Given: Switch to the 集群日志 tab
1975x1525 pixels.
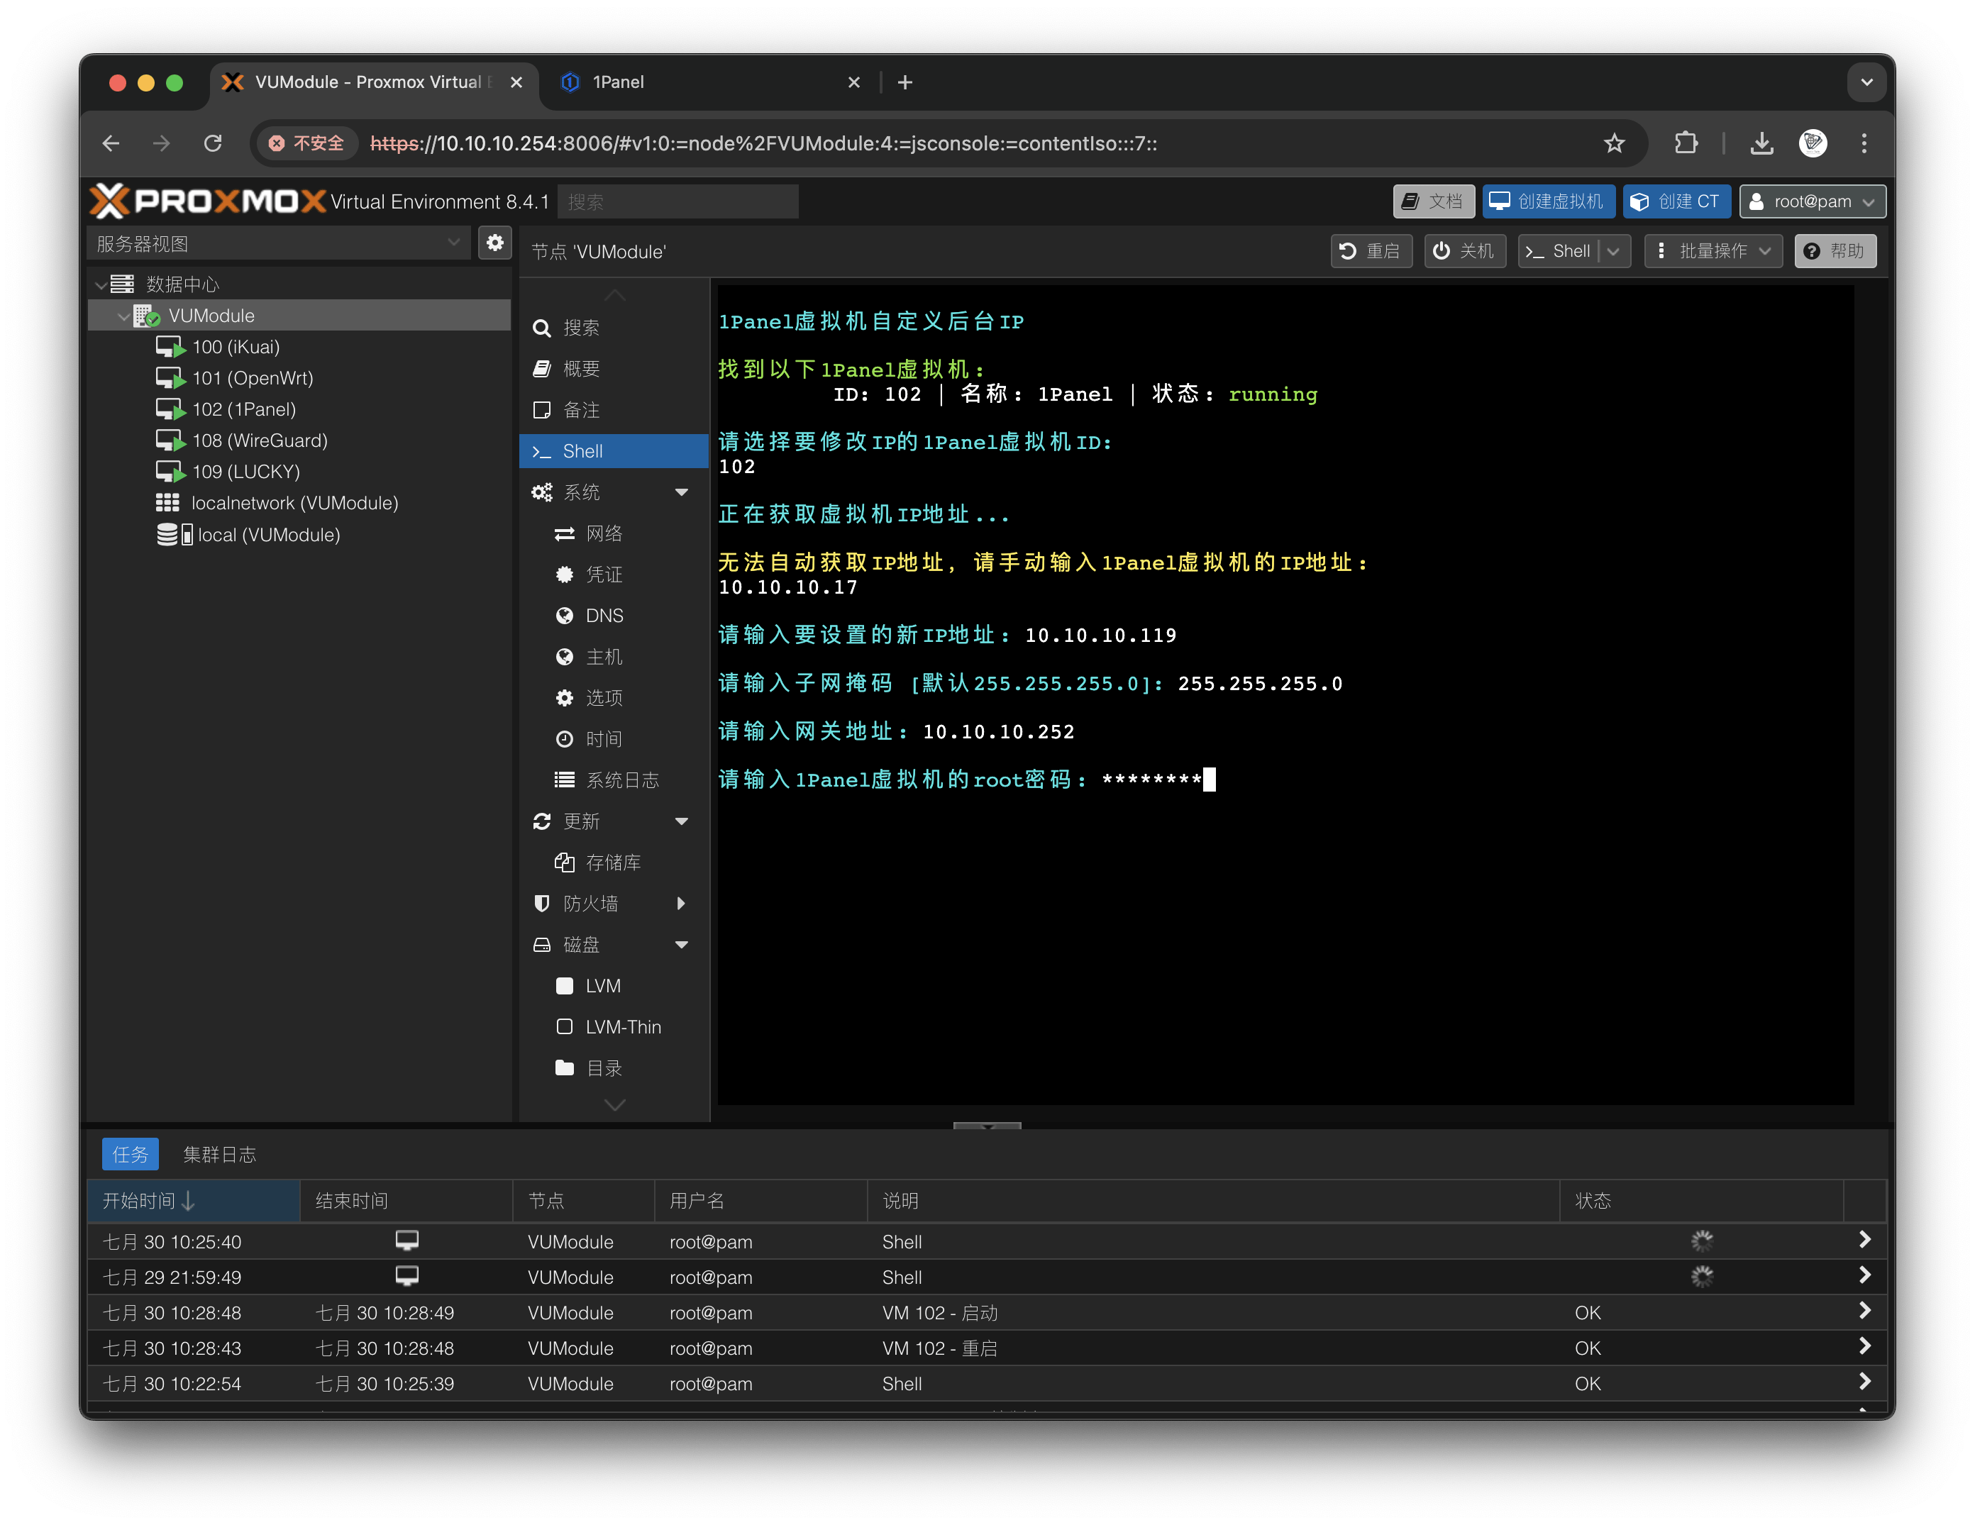Looking at the screenshot, I should (x=220, y=1154).
